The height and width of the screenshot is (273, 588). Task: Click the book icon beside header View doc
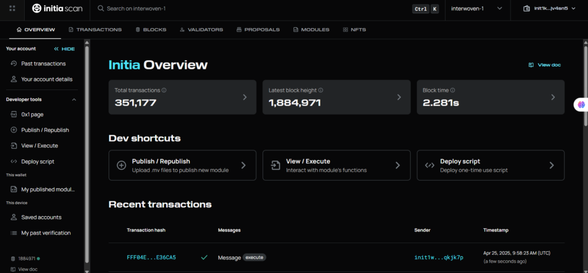pos(531,65)
